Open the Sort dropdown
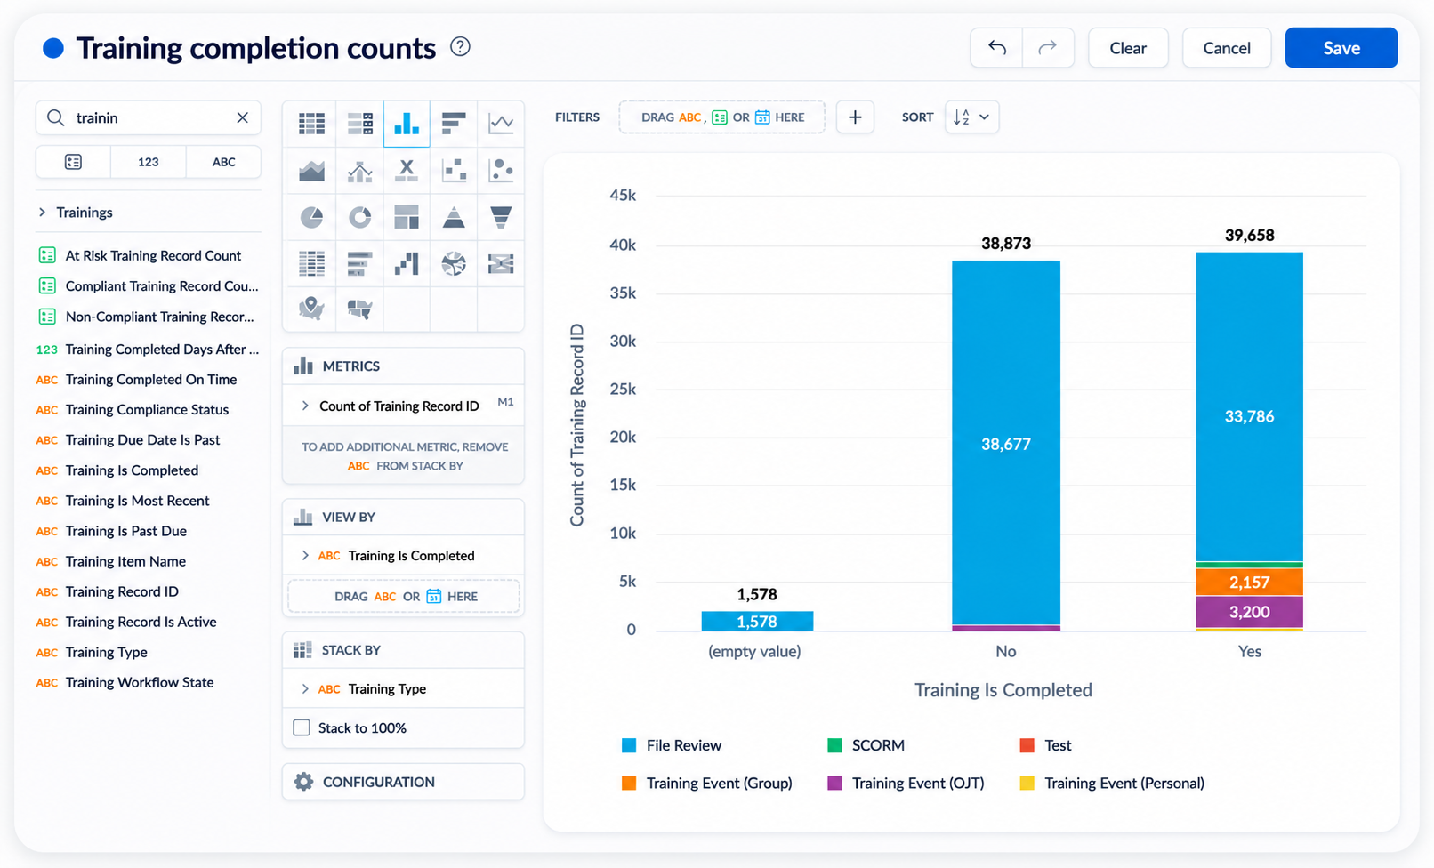Viewport: 1434px width, 868px height. coord(971,117)
